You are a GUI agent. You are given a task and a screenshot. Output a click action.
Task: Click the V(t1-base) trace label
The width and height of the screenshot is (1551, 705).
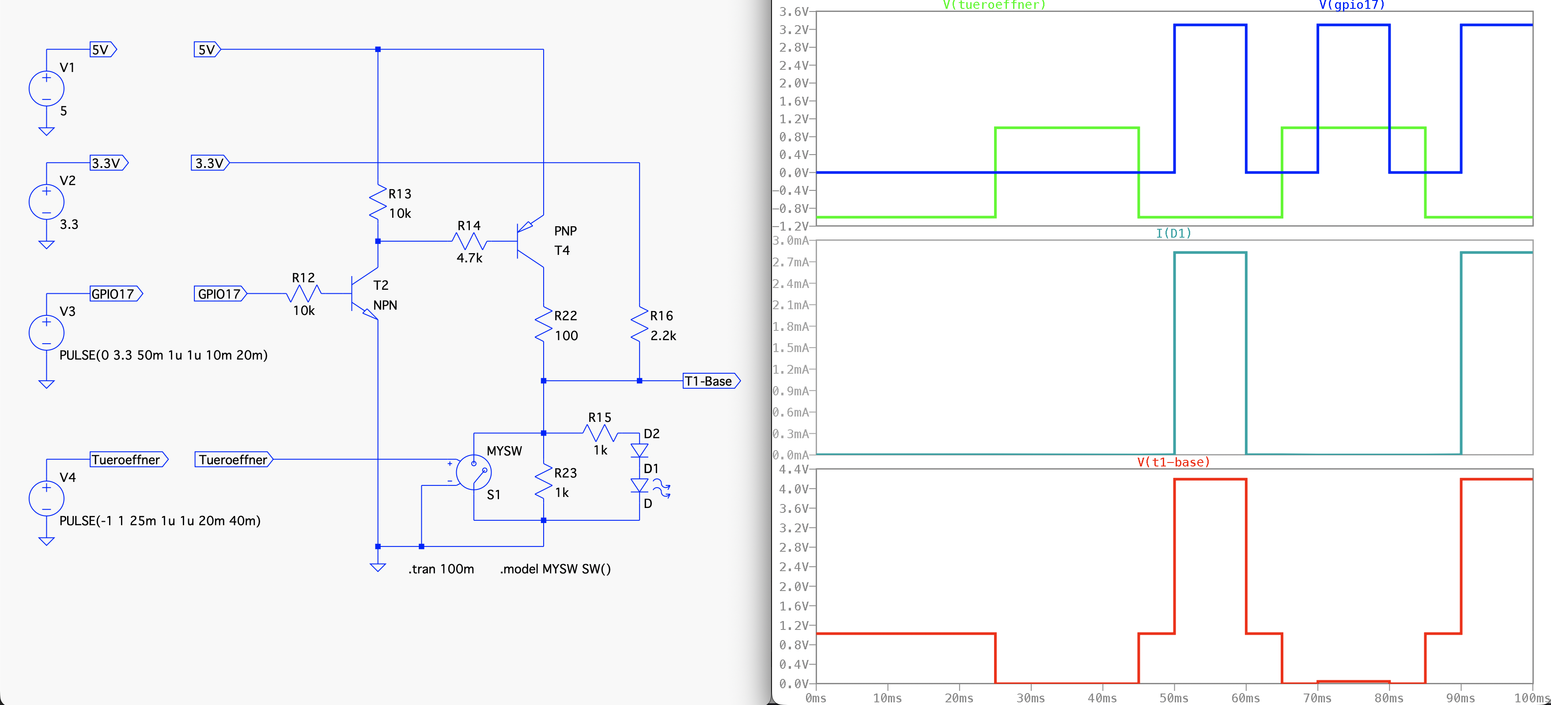(x=1173, y=462)
